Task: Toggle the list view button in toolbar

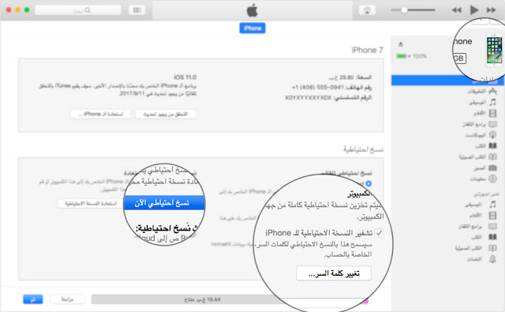Action: click(137, 10)
